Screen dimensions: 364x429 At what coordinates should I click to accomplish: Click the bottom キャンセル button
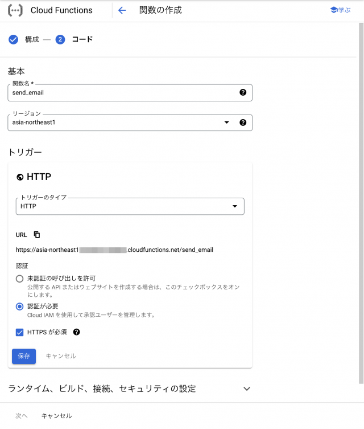pos(56,416)
